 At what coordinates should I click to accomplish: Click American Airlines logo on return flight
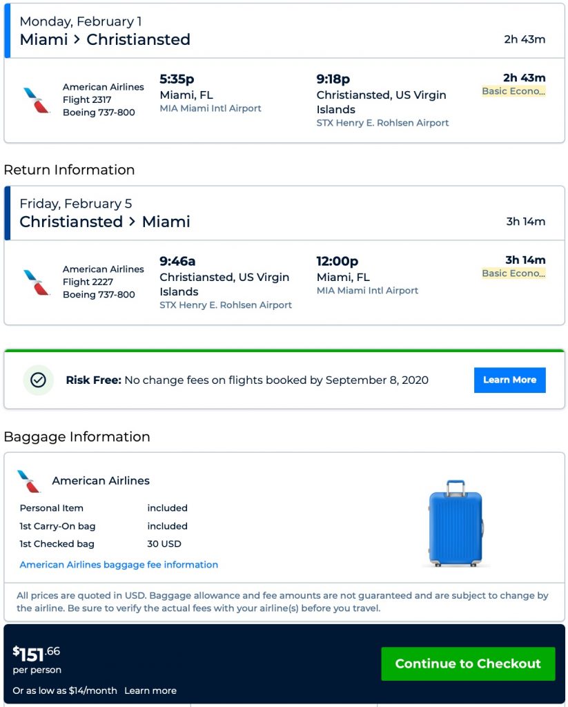37,282
